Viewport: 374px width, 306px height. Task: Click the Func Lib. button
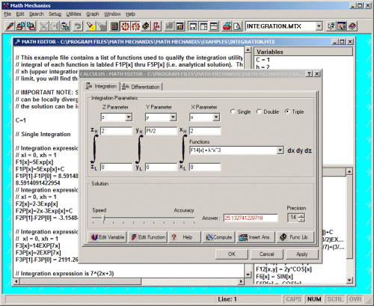click(295, 237)
